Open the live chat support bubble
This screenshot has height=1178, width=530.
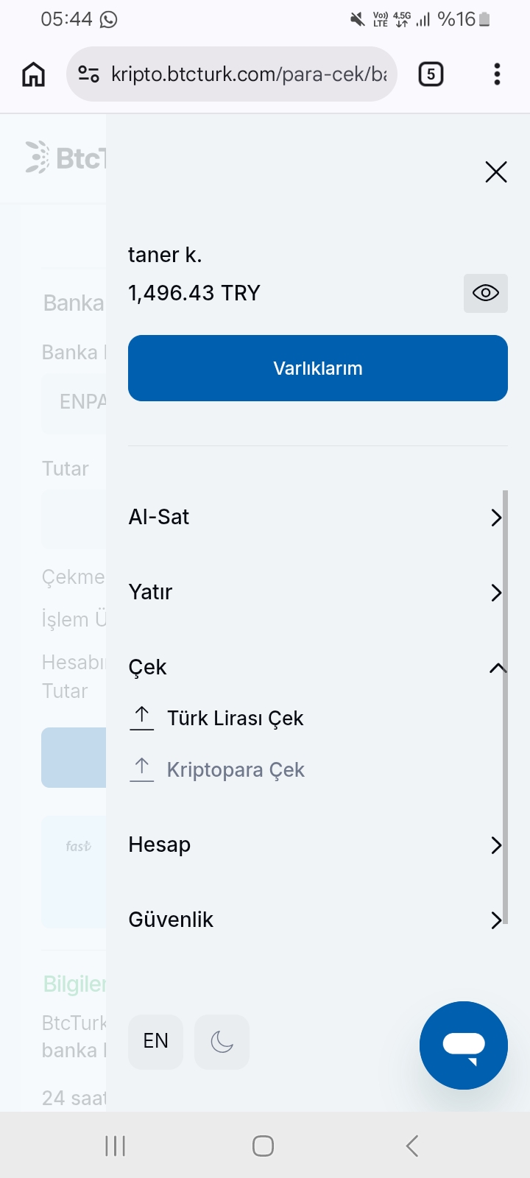click(464, 1045)
